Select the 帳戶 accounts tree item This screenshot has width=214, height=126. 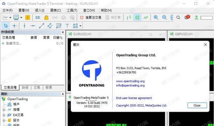(x=16, y=104)
